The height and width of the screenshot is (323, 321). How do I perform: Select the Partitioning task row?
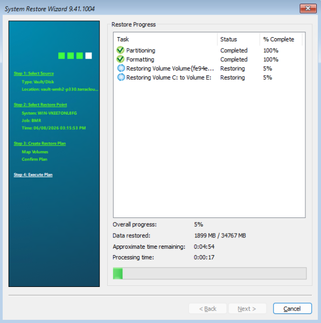tap(209, 50)
